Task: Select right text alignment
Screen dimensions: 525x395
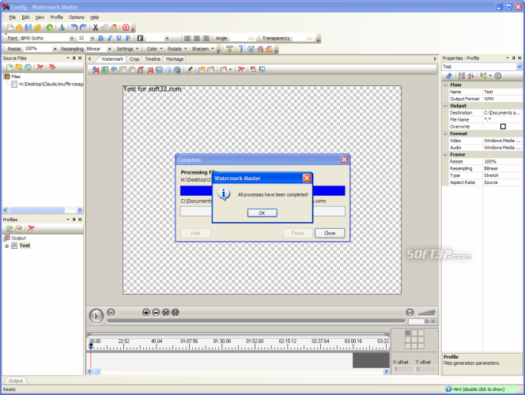Action: pyautogui.click(x=206, y=38)
